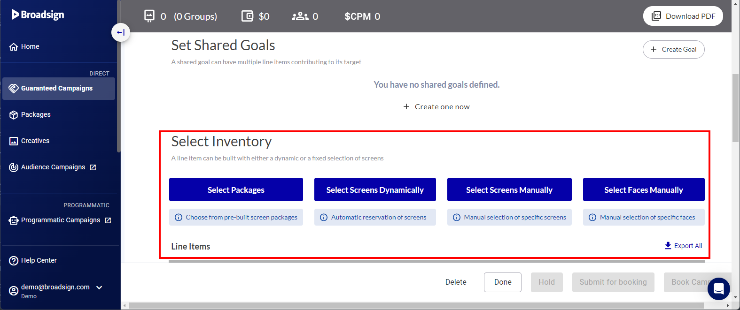The height and width of the screenshot is (310, 740).
Task: Click the Create Goal button
Action: click(673, 49)
